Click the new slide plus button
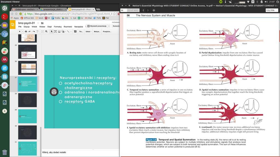This screenshot has width=280, height=157. pos(20,32)
